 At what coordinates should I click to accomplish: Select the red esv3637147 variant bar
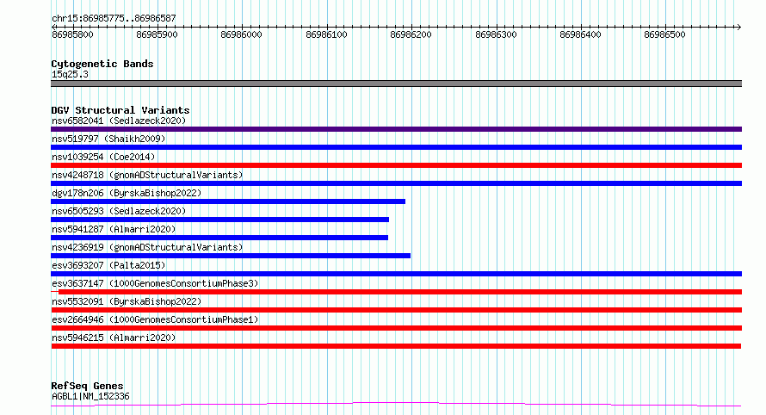click(396, 292)
